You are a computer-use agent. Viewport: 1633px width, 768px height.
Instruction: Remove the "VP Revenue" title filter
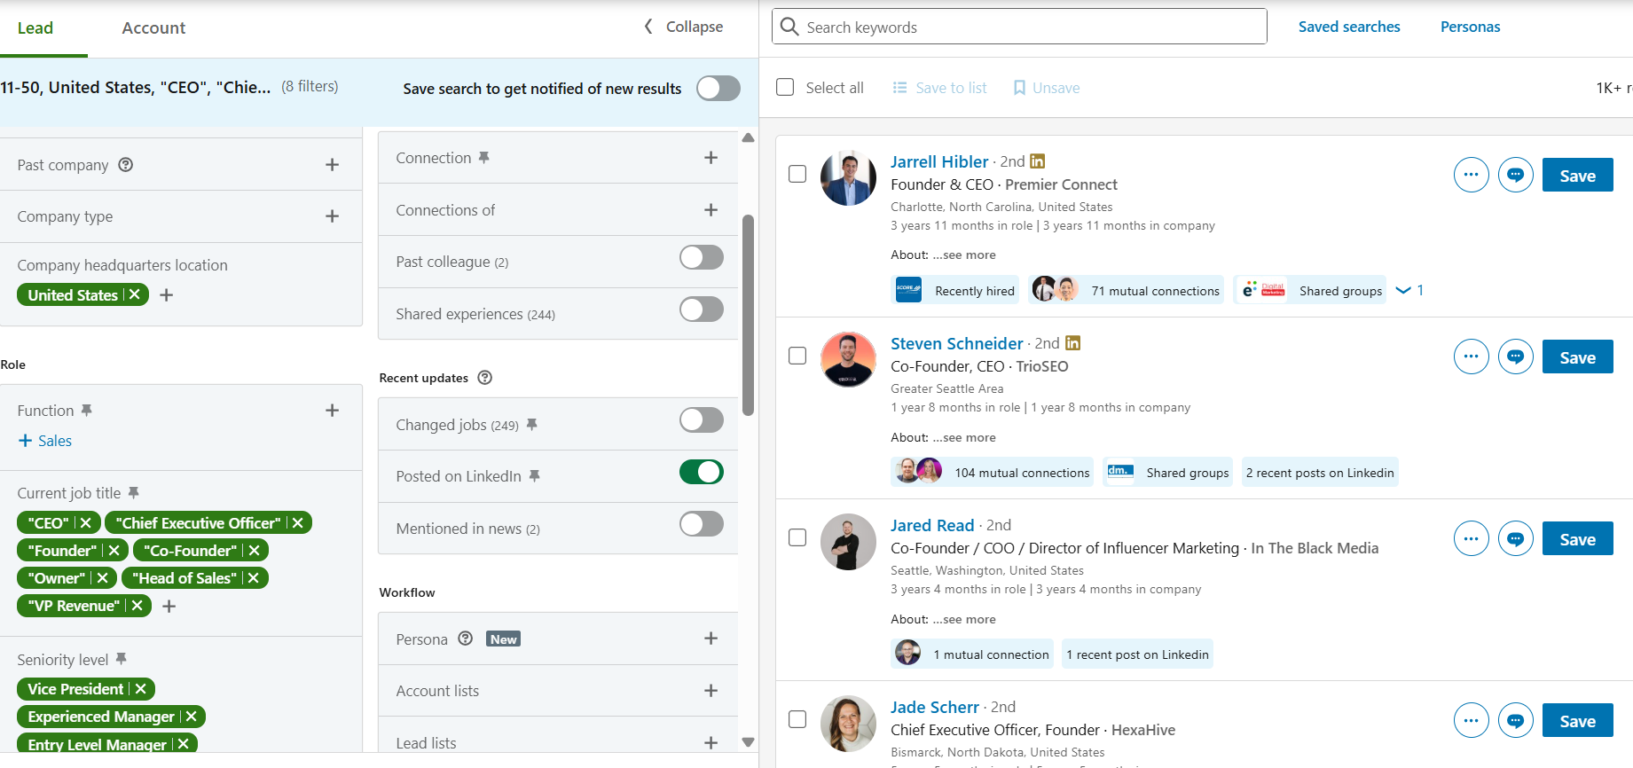click(137, 606)
